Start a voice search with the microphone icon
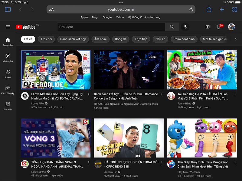Screen dimensions: 242x181 (x=185, y=27)
